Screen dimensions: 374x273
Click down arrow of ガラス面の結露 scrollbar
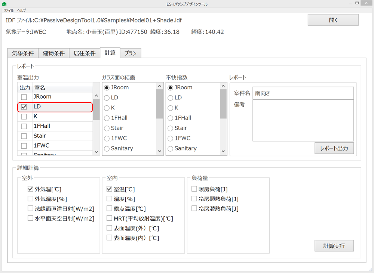coord(160,151)
